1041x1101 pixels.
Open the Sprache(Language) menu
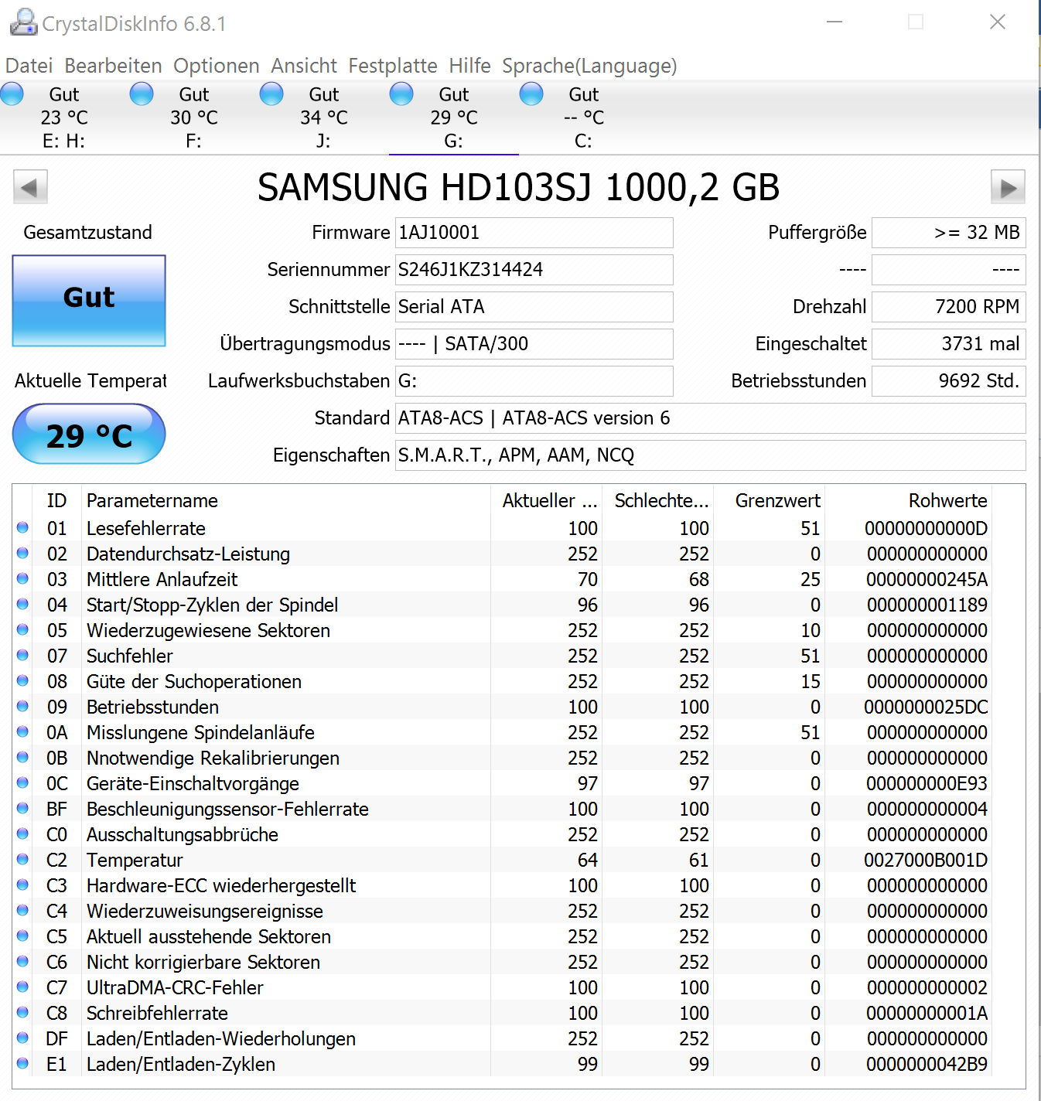click(x=589, y=66)
